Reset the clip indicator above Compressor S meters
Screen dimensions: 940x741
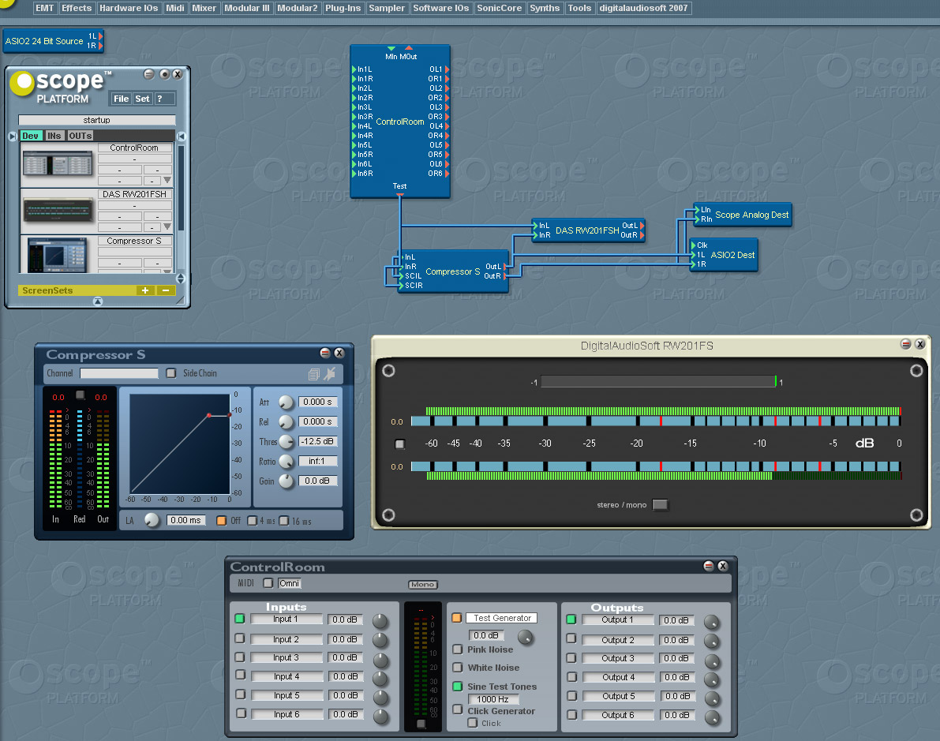point(81,395)
